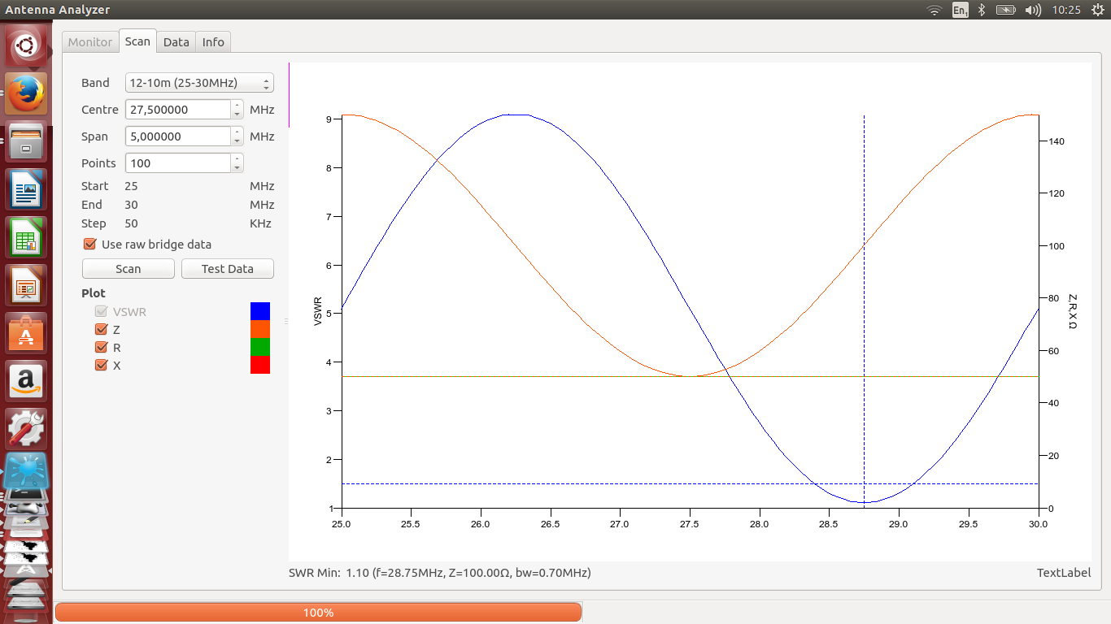Open sound volume indicator
Screen dimensions: 1111x624
[1033, 10]
